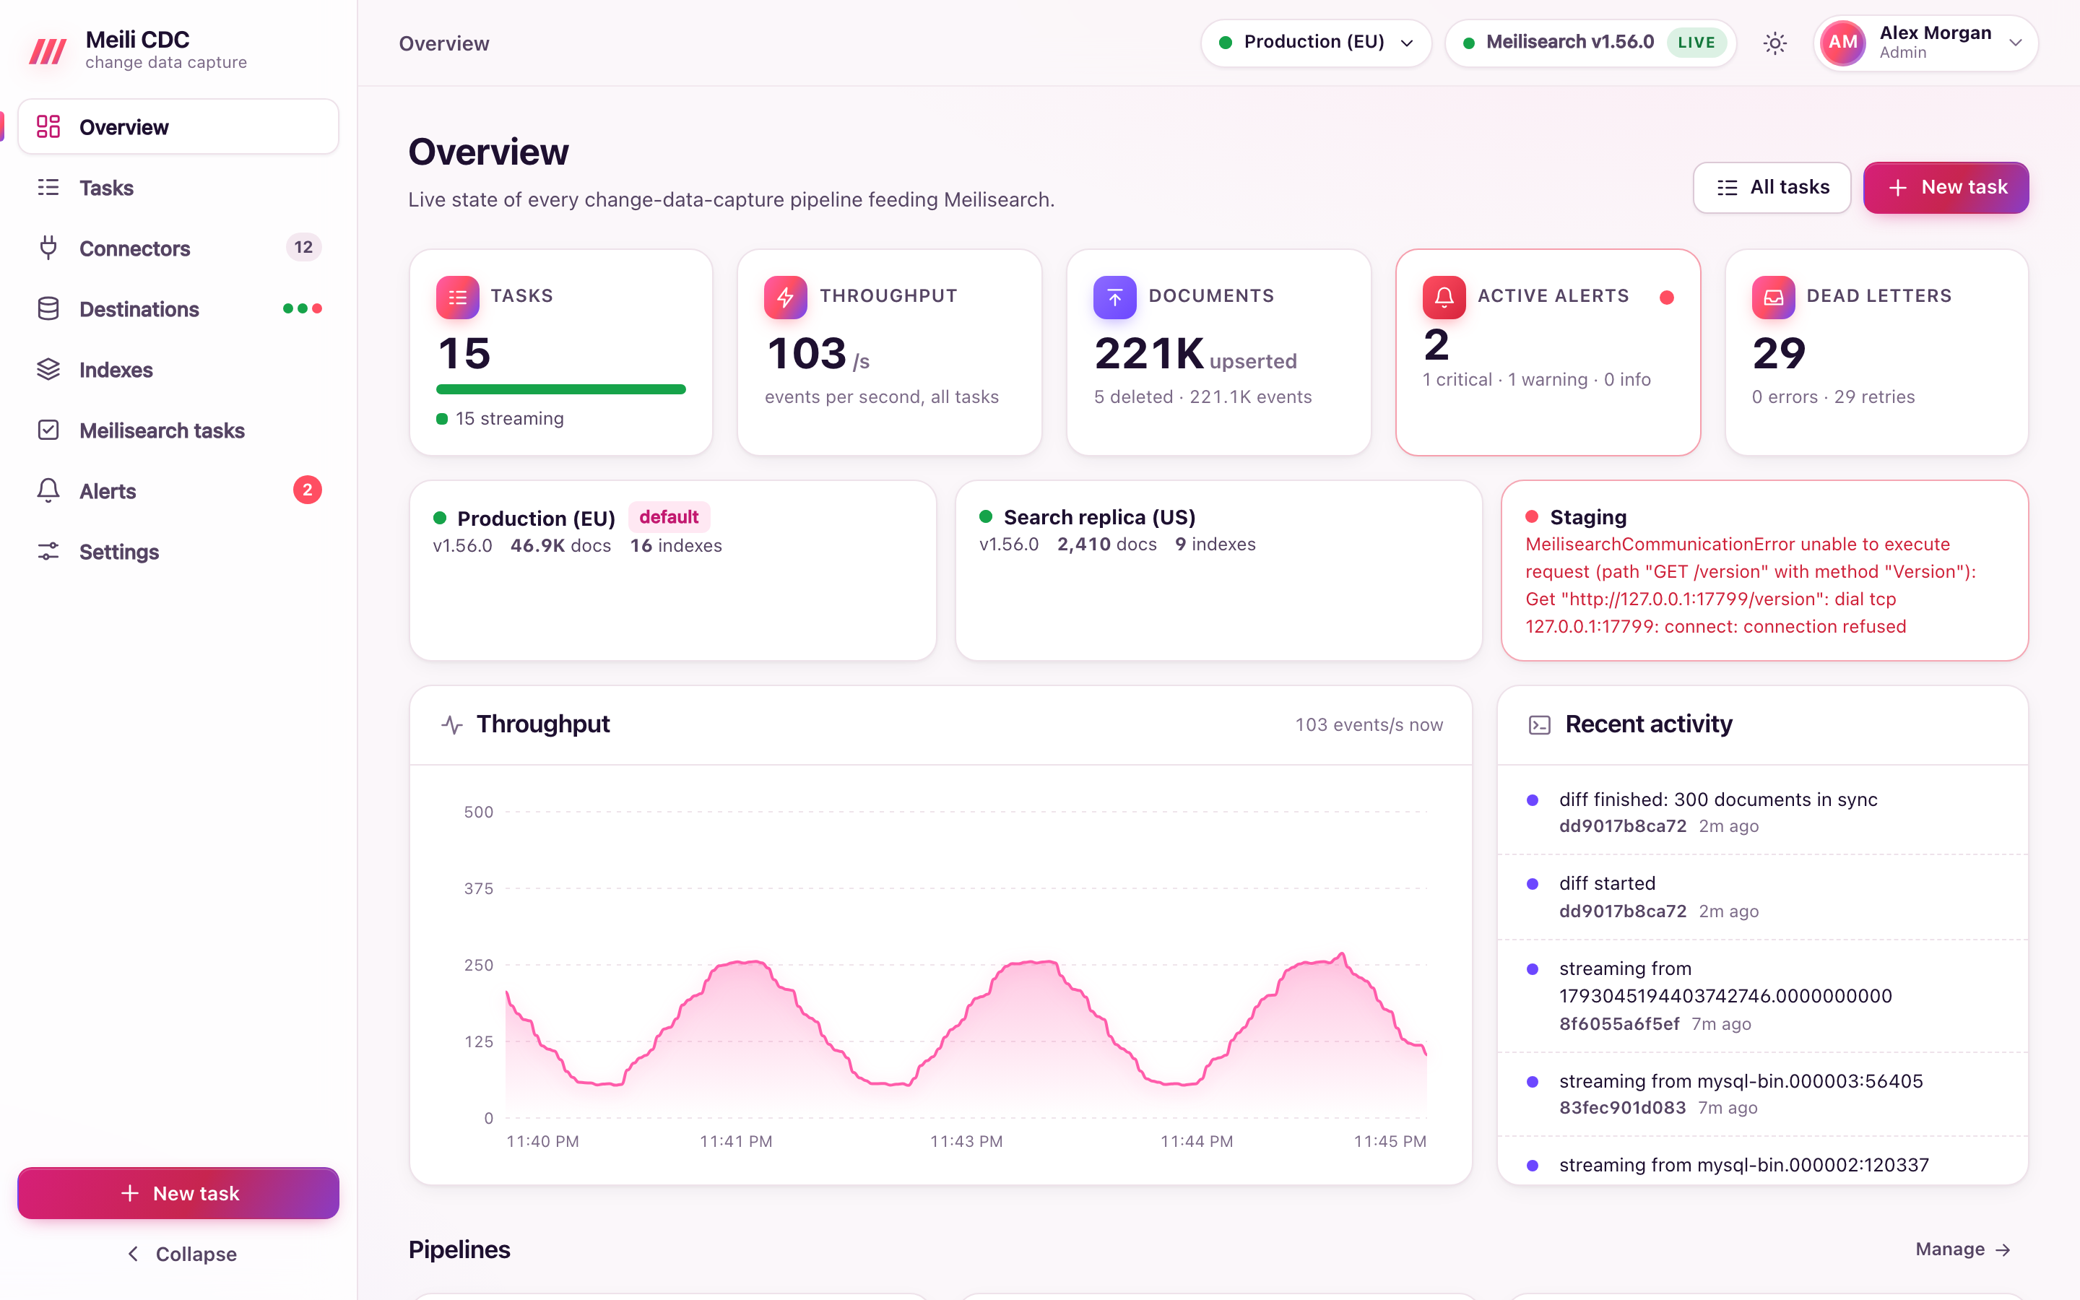Click the red dot on Active Alerts card

(x=1667, y=298)
